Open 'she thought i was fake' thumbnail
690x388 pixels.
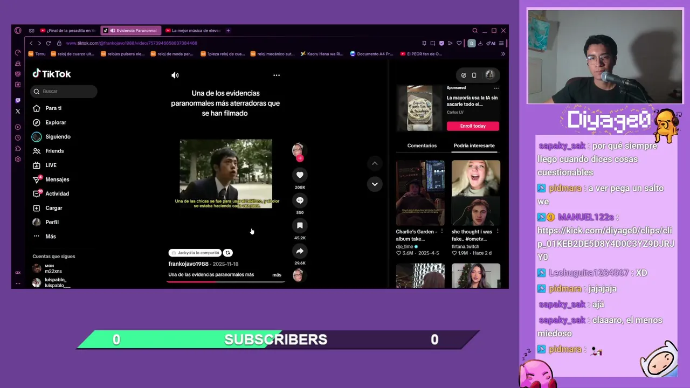(x=476, y=193)
